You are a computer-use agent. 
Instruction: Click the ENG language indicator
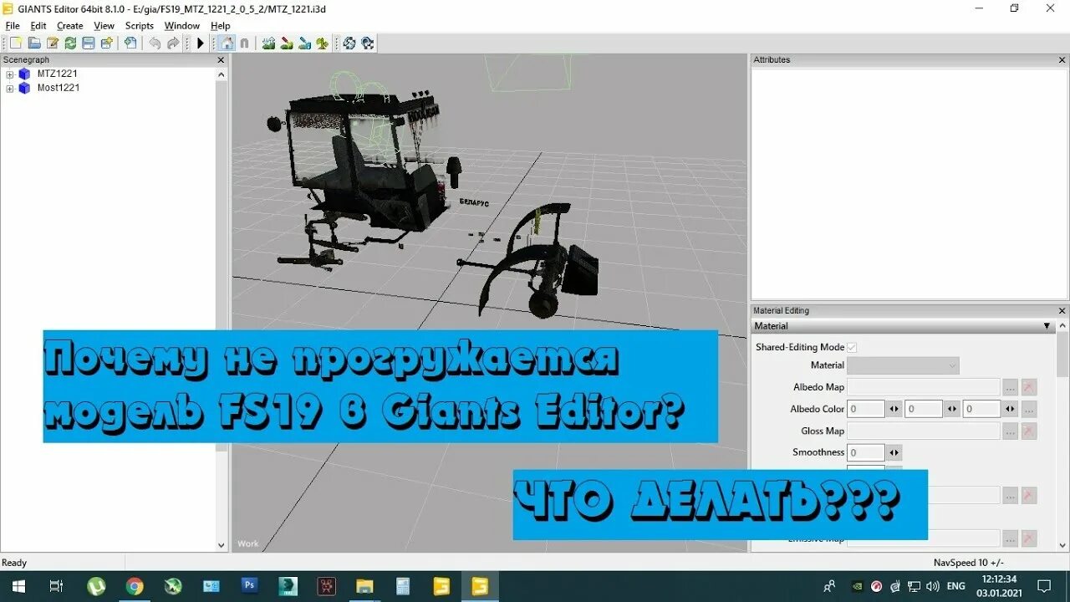click(956, 586)
